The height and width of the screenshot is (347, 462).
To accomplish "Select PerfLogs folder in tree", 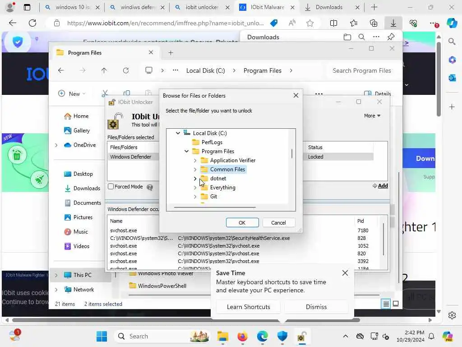I will click(x=212, y=142).
